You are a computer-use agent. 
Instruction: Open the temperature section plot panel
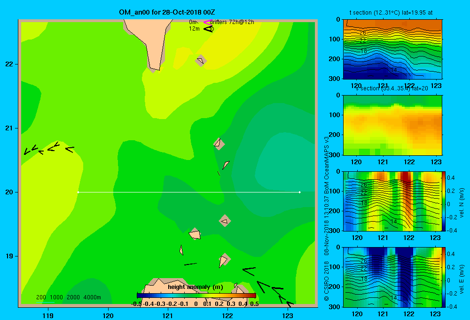[392, 49]
